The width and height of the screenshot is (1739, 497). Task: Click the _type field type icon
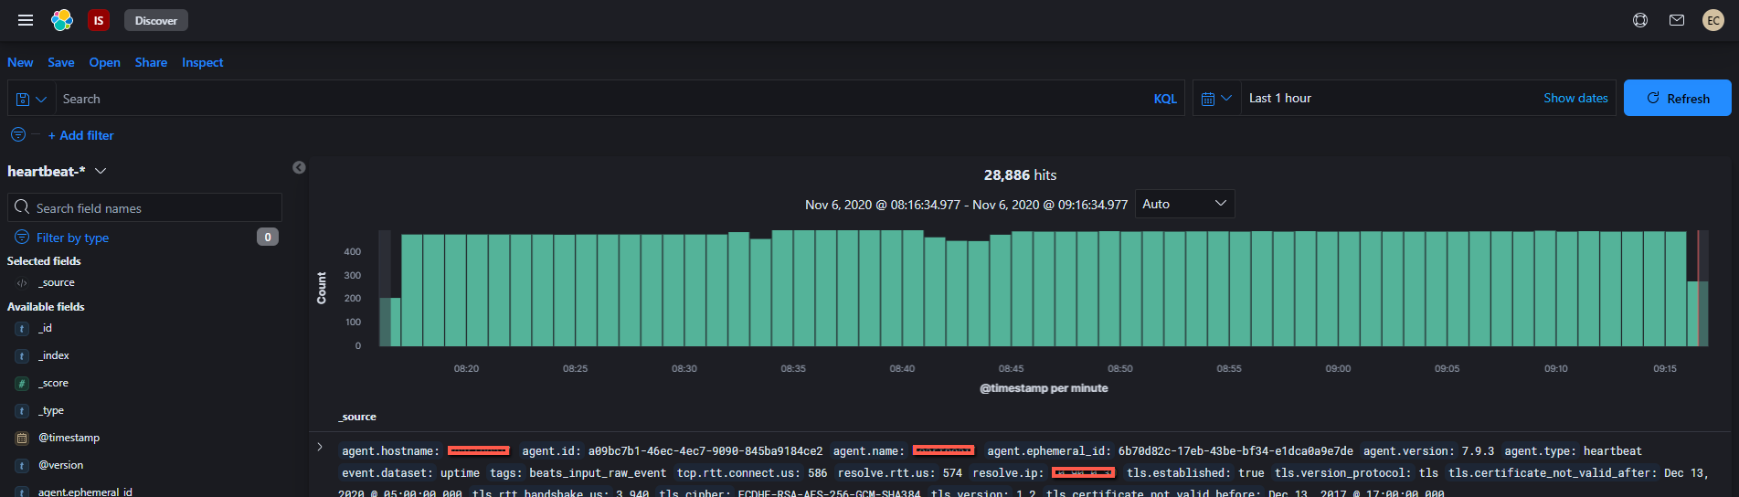[22, 410]
